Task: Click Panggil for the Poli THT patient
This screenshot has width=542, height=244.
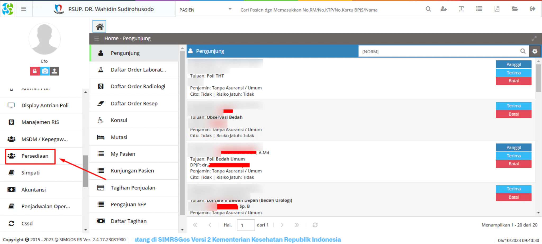Action: (513, 64)
